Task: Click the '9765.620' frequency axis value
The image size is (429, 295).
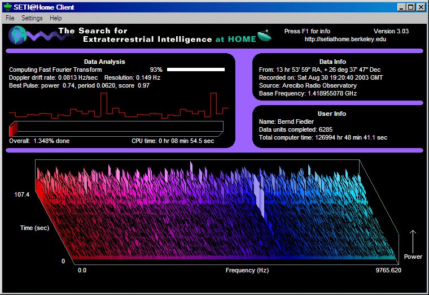Action: coord(388,270)
